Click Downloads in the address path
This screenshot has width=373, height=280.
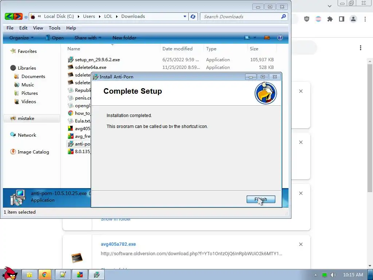click(133, 16)
